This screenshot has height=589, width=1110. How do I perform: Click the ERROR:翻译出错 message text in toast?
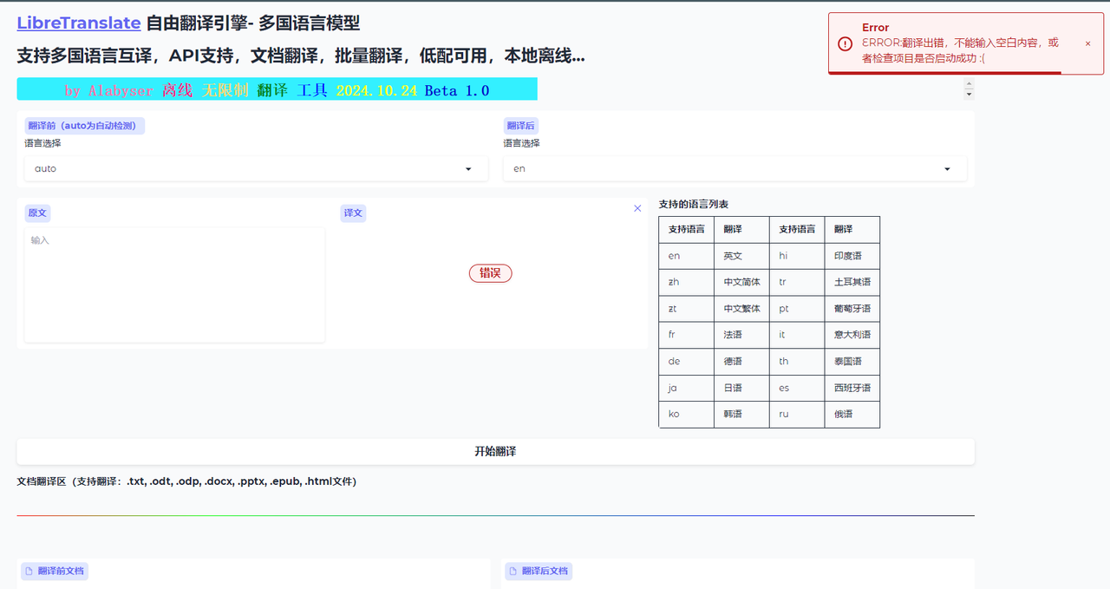click(960, 50)
